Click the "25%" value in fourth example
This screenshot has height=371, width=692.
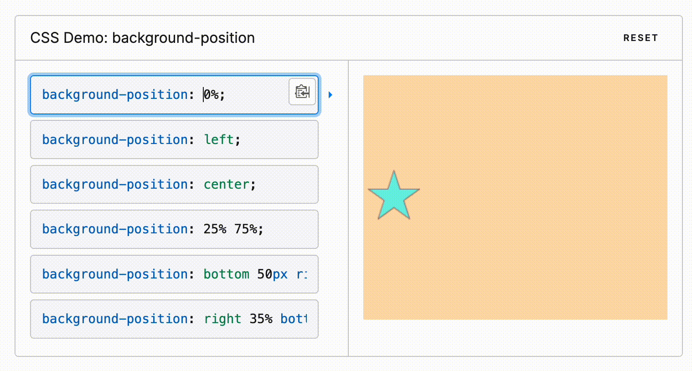[x=215, y=229]
